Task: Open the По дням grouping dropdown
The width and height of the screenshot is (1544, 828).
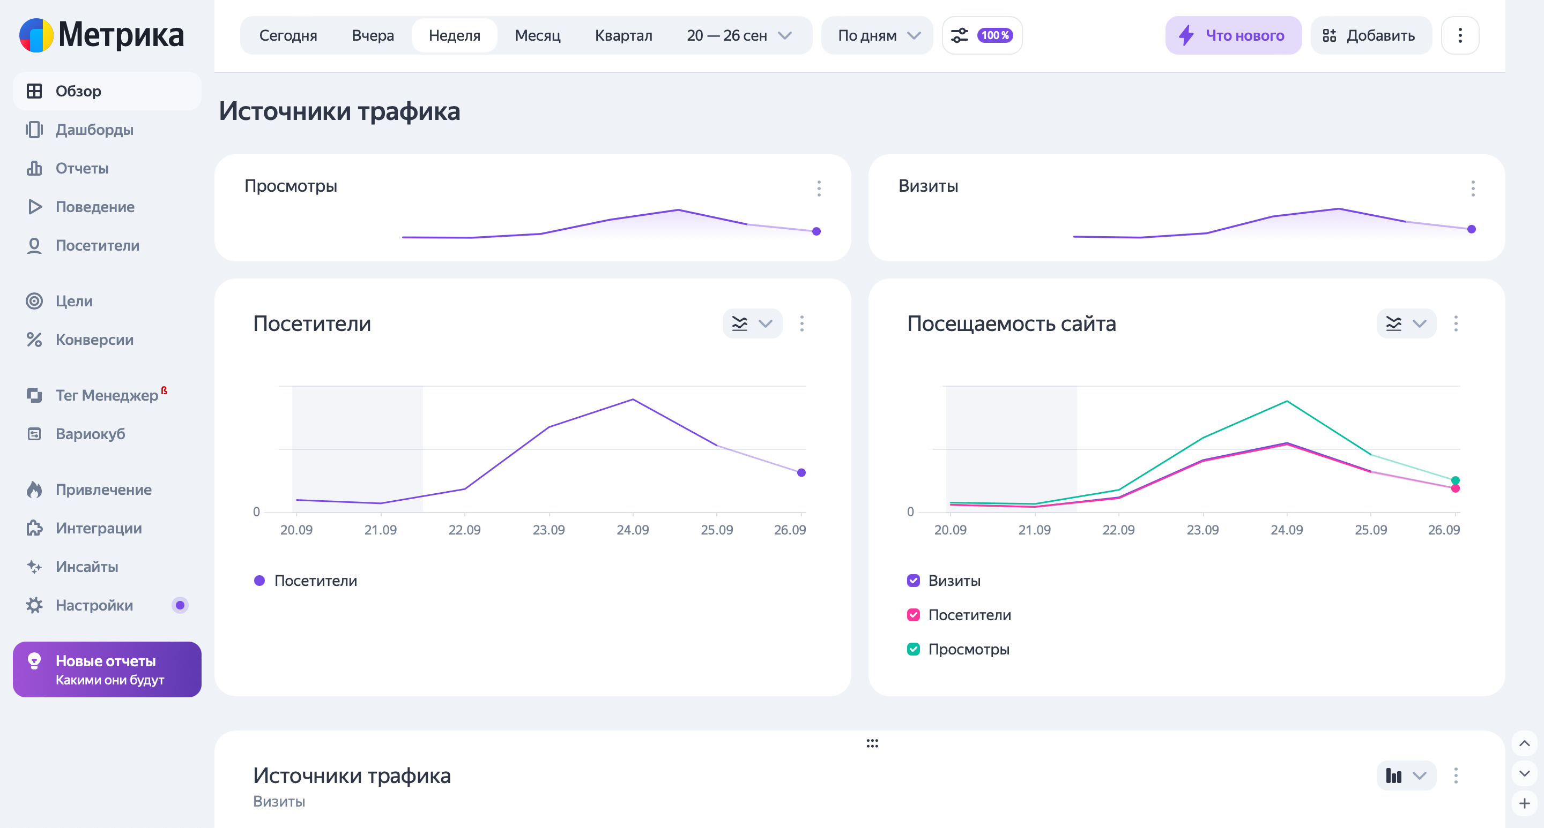Action: pos(877,35)
